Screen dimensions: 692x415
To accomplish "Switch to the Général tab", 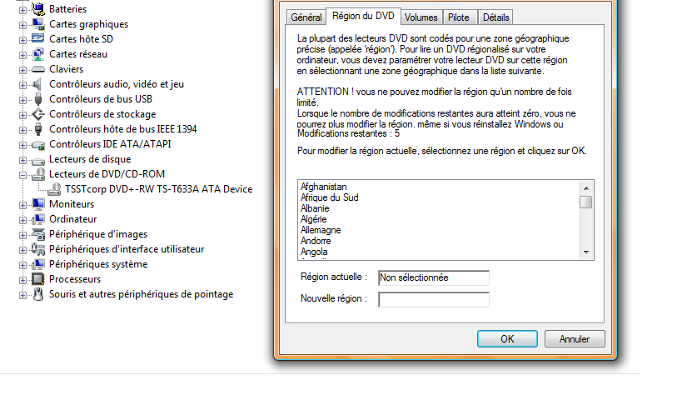I will pyautogui.click(x=306, y=17).
